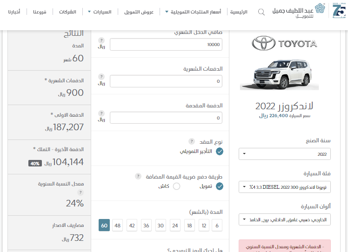Viewport: 348px width, 252px height.
Task: Choose 36 months duration
Action: (x=146, y=225)
